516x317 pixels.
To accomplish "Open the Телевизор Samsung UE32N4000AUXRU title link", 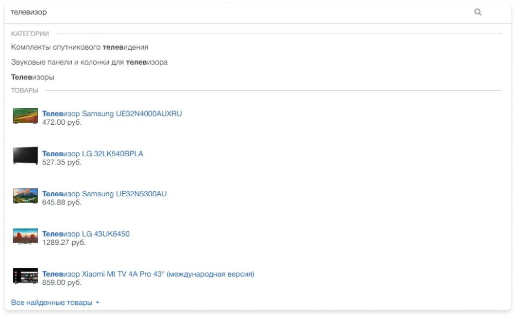I will tap(112, 114).
